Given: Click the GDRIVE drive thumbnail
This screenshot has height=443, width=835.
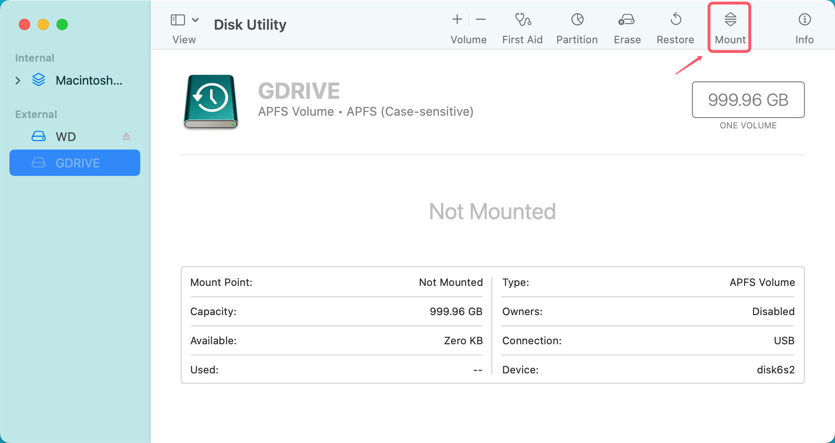Looking at the screenshot, I should [210, 102].
